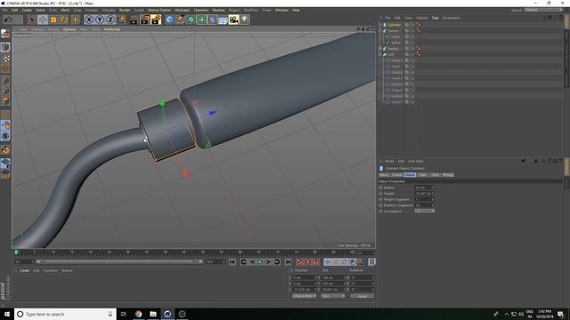Screen dimensions: 570x320
Task: Click the red Record Active Objects button
Action: (x=299, y=262)
